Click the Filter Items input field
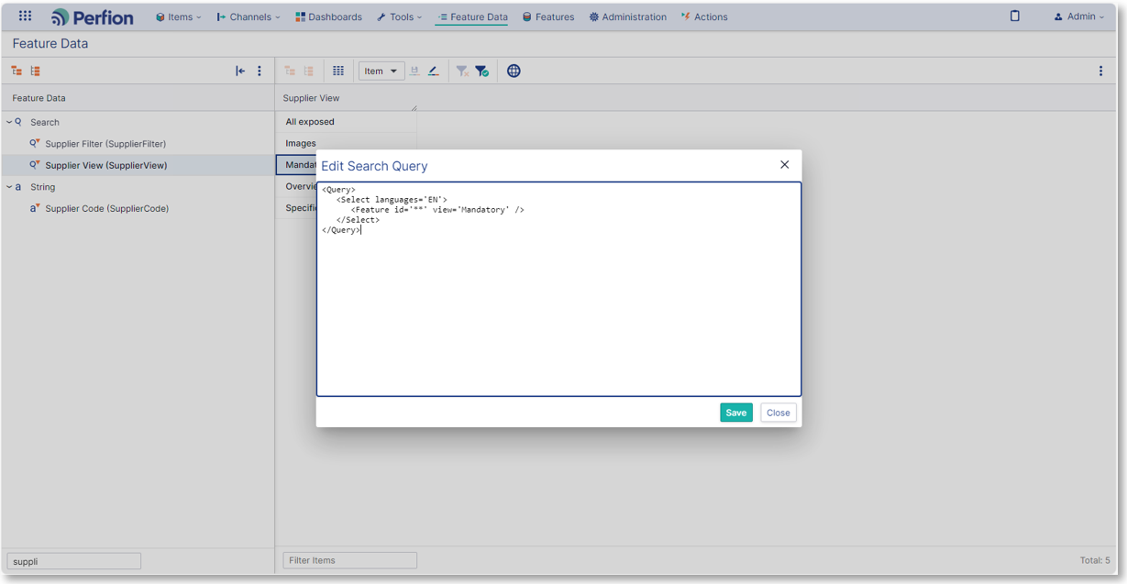 point(349,560)
